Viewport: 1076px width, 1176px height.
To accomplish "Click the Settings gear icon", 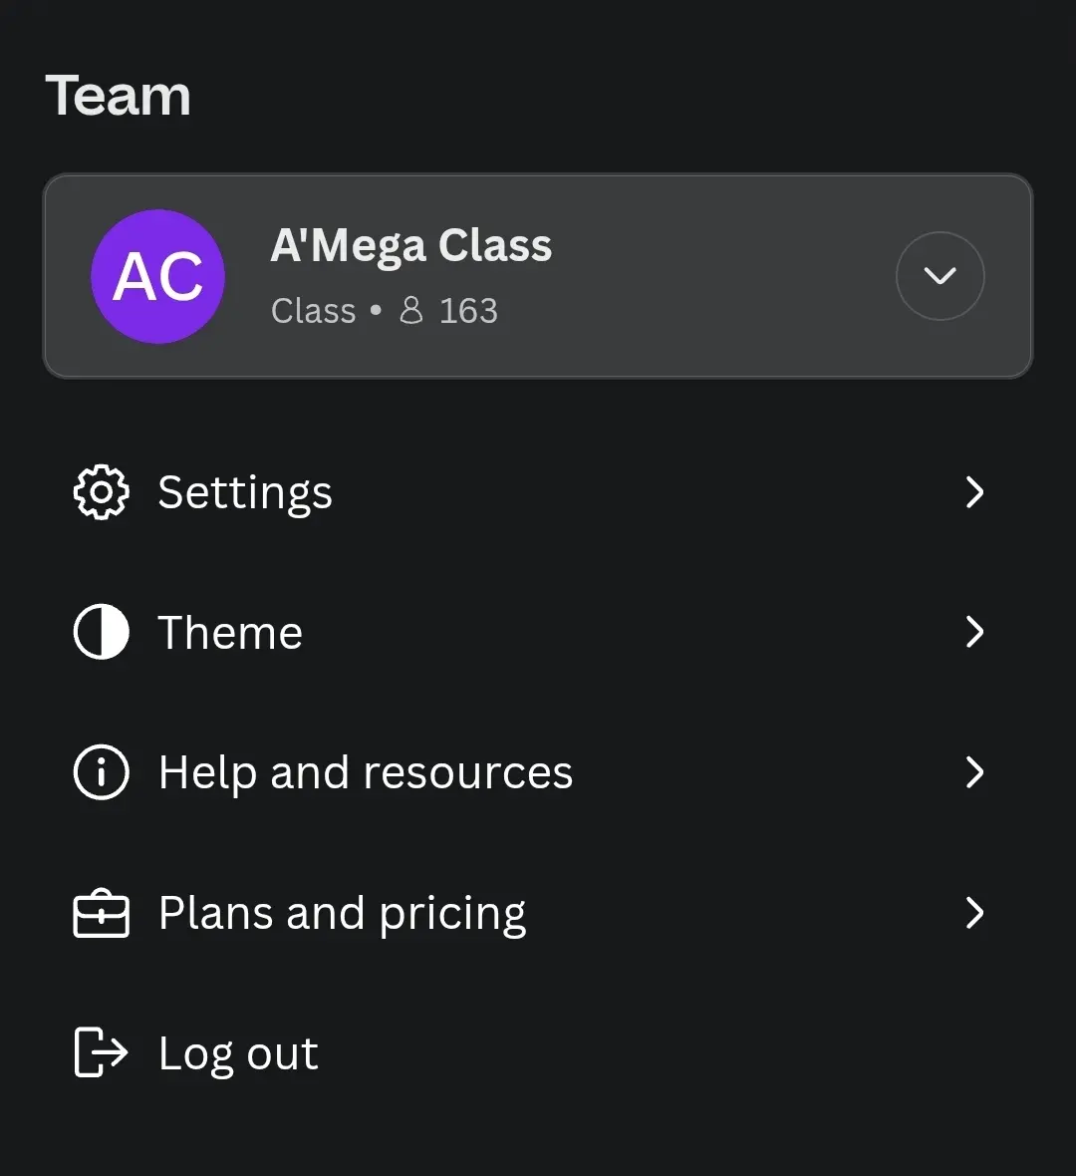I will 102,492.
